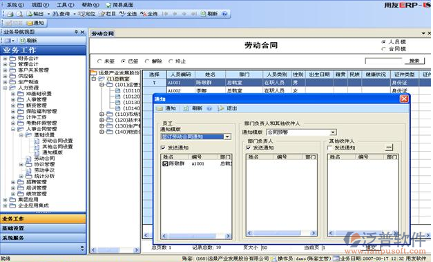Open the 工具 menu

coord(65,5)
